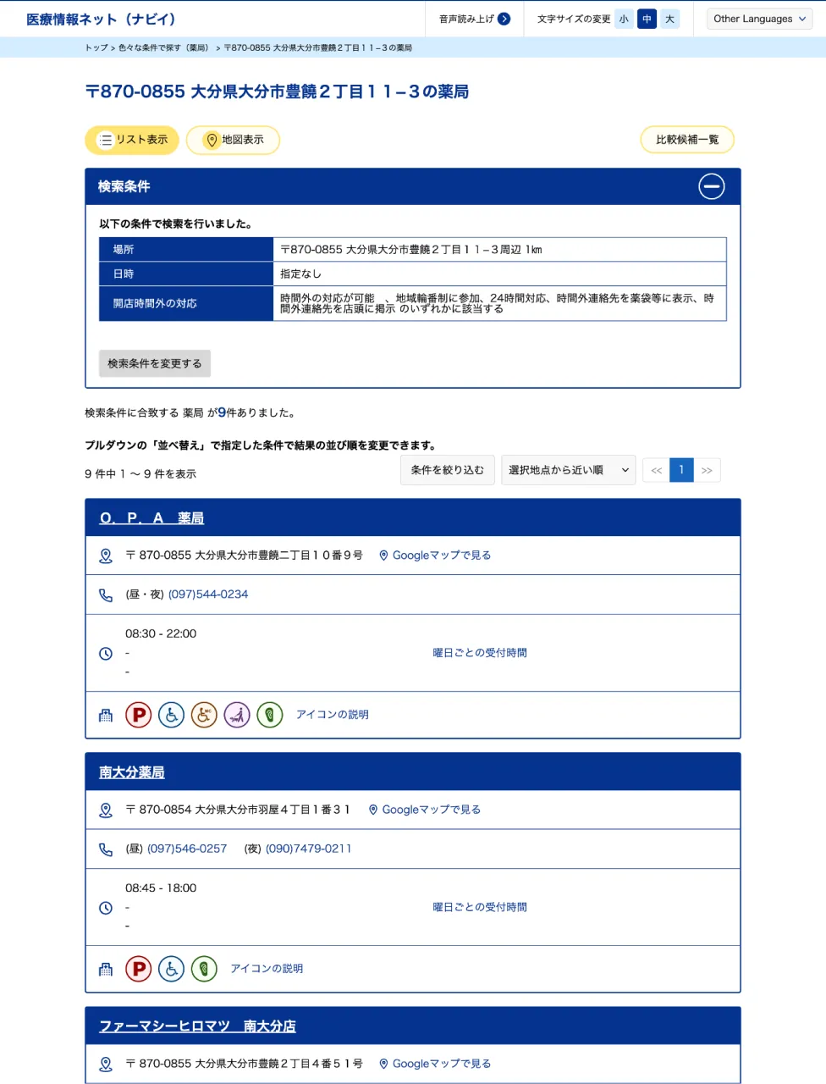Click the wheelchair user assistance icon for O.P.A 薬局
Screen dimensions: 826x1084
[204, 716]
